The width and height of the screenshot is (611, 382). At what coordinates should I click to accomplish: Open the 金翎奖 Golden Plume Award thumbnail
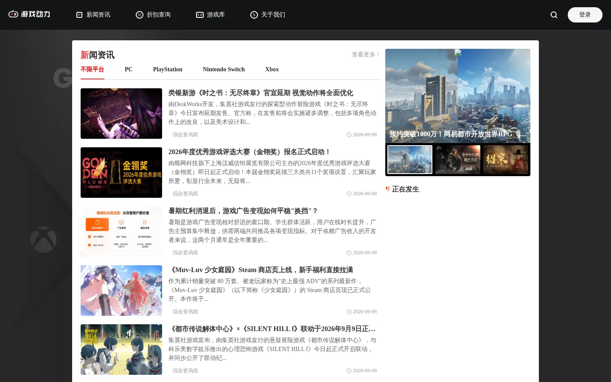121,172
